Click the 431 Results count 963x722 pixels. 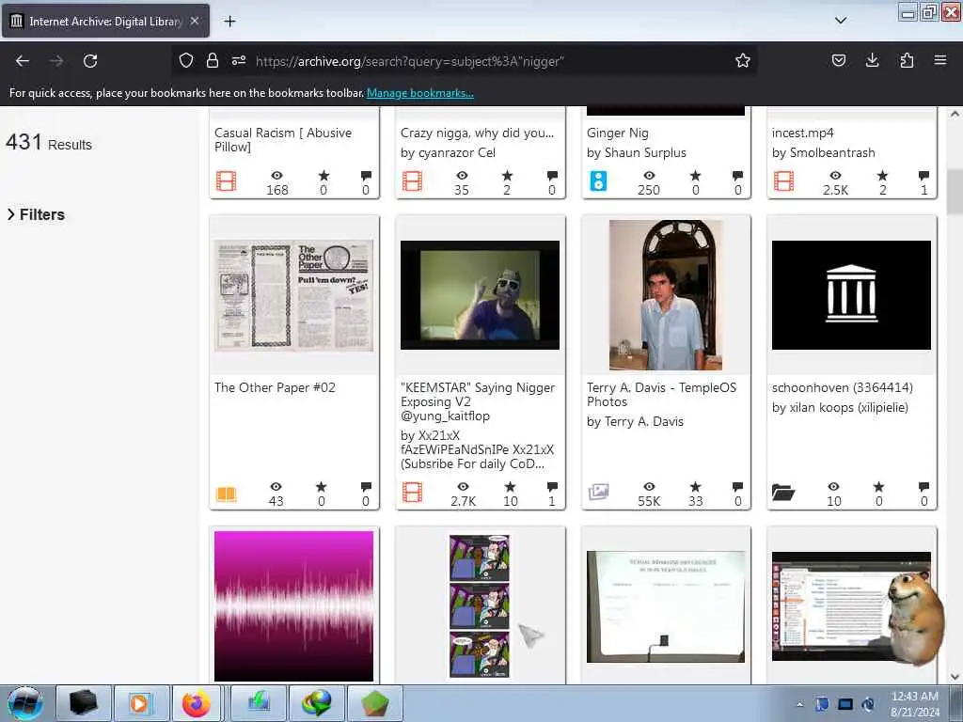[x=49, y=143]
